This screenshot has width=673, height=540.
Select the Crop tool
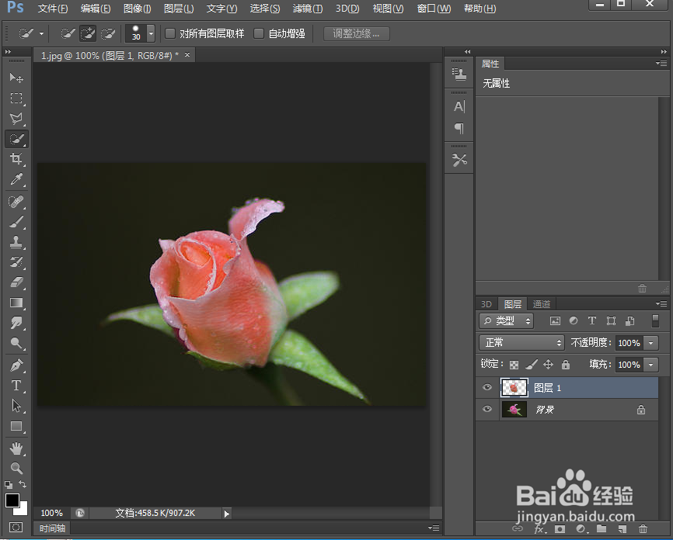click(16, 159)
